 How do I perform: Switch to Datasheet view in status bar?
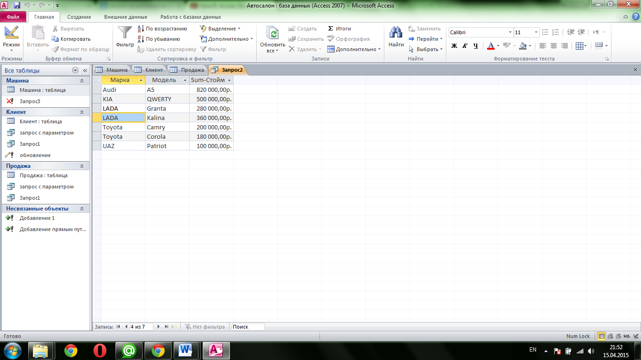click(601, 336)
